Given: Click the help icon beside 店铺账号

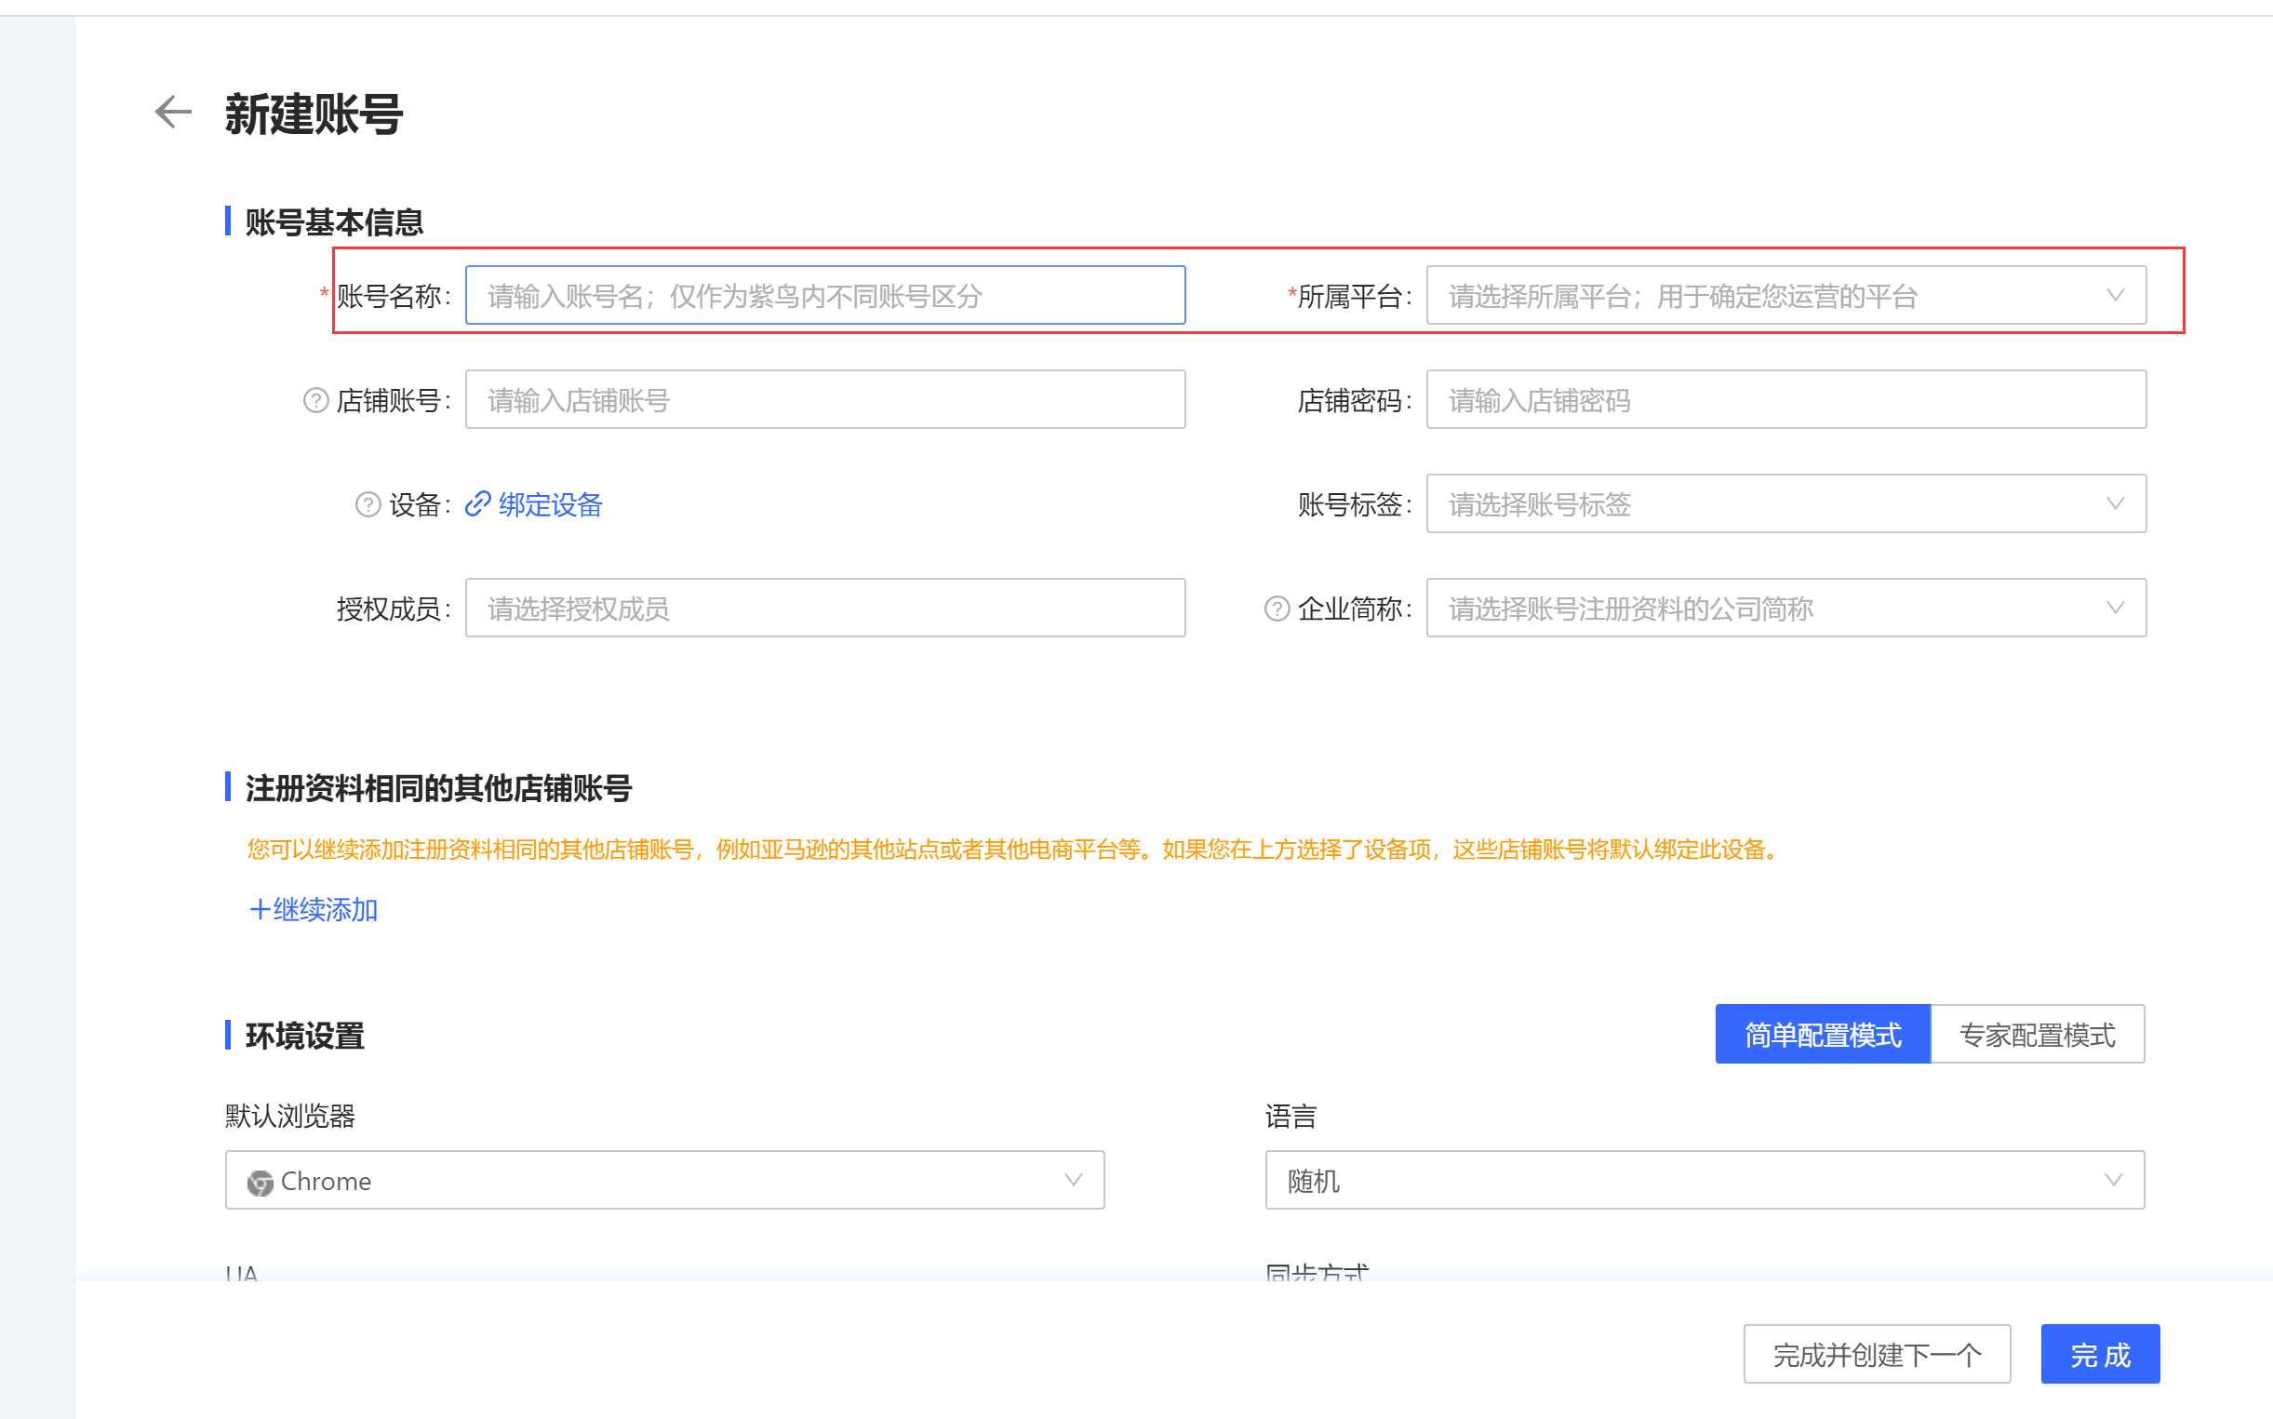Looking at the screenshot, I should (x=316, y=401).
